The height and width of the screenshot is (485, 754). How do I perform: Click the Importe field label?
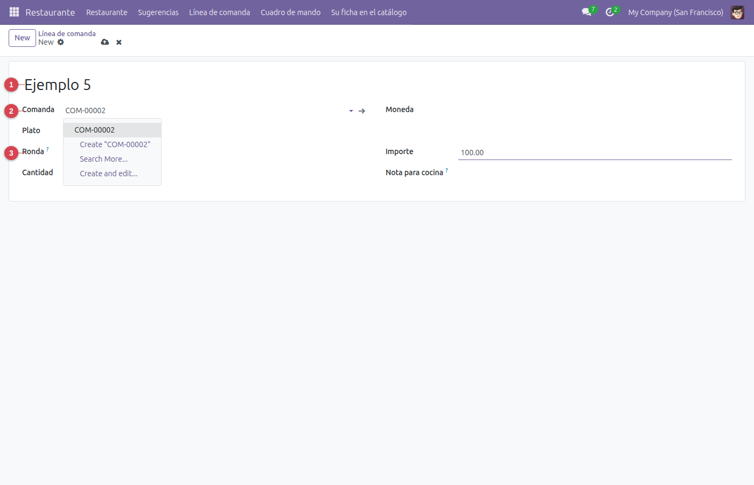400,151
